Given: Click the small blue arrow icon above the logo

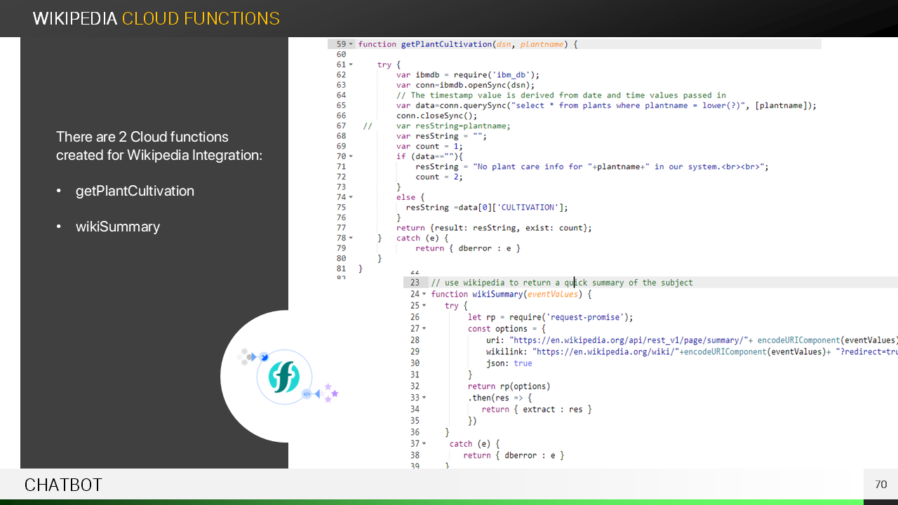Looking at the screenshot, I should (x=264, y=357).
